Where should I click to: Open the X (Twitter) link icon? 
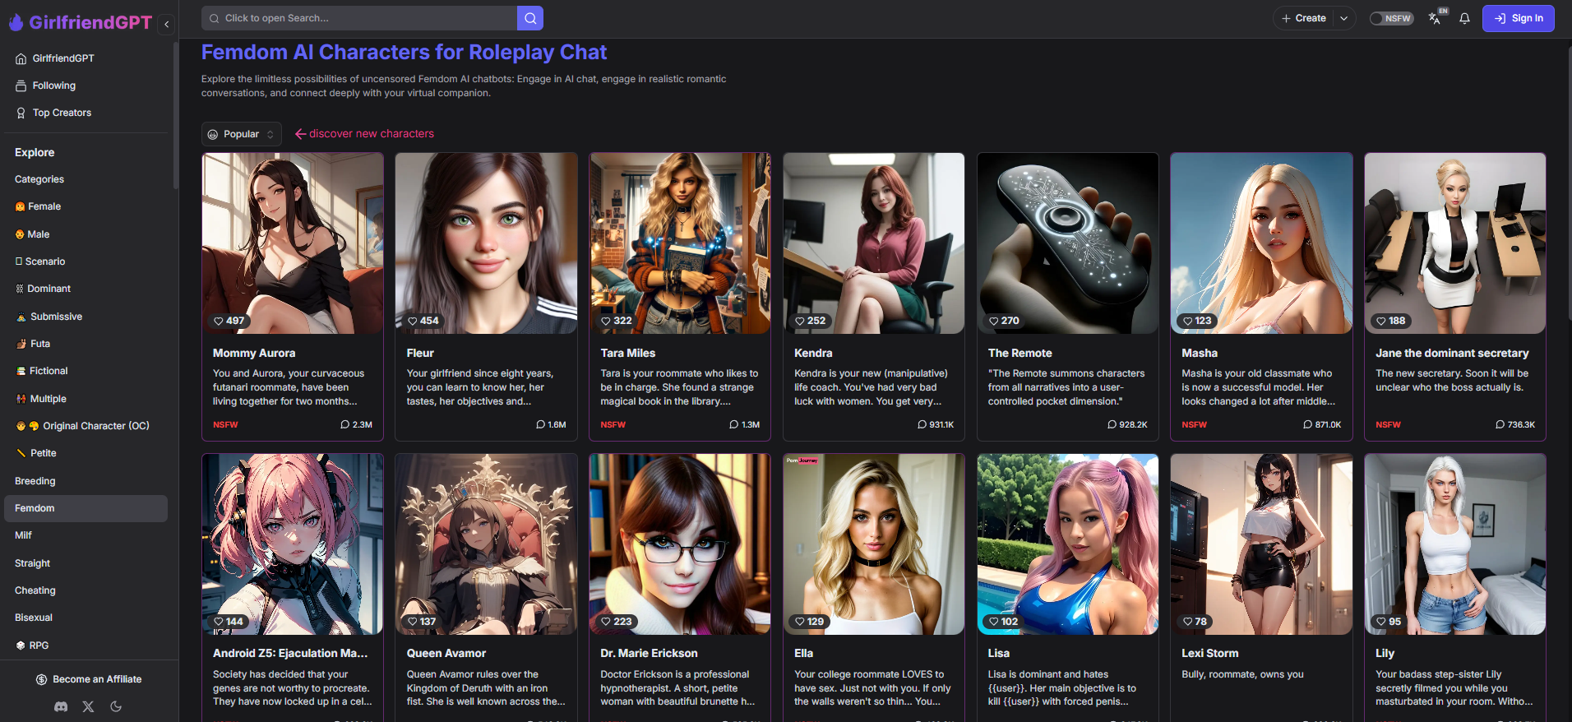coord(88,706)
